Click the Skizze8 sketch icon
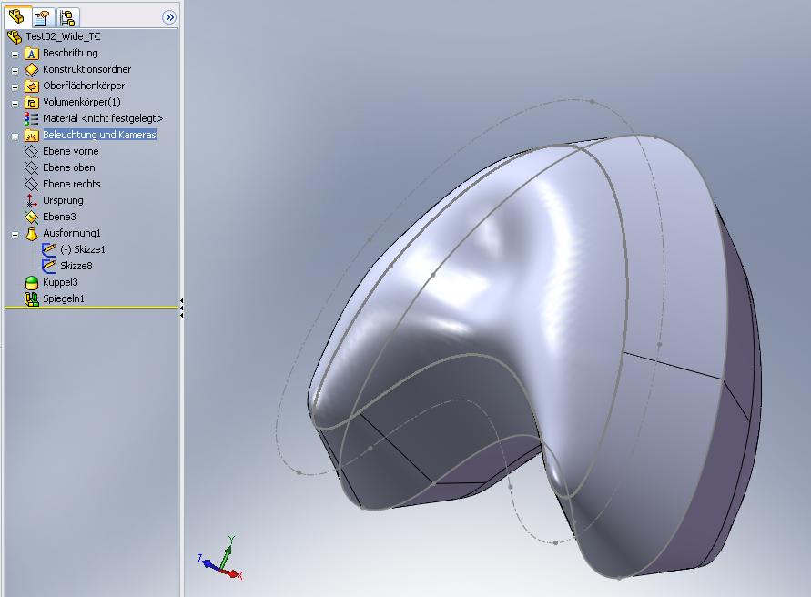The image size is (811, 597). [x=49, y=266]
